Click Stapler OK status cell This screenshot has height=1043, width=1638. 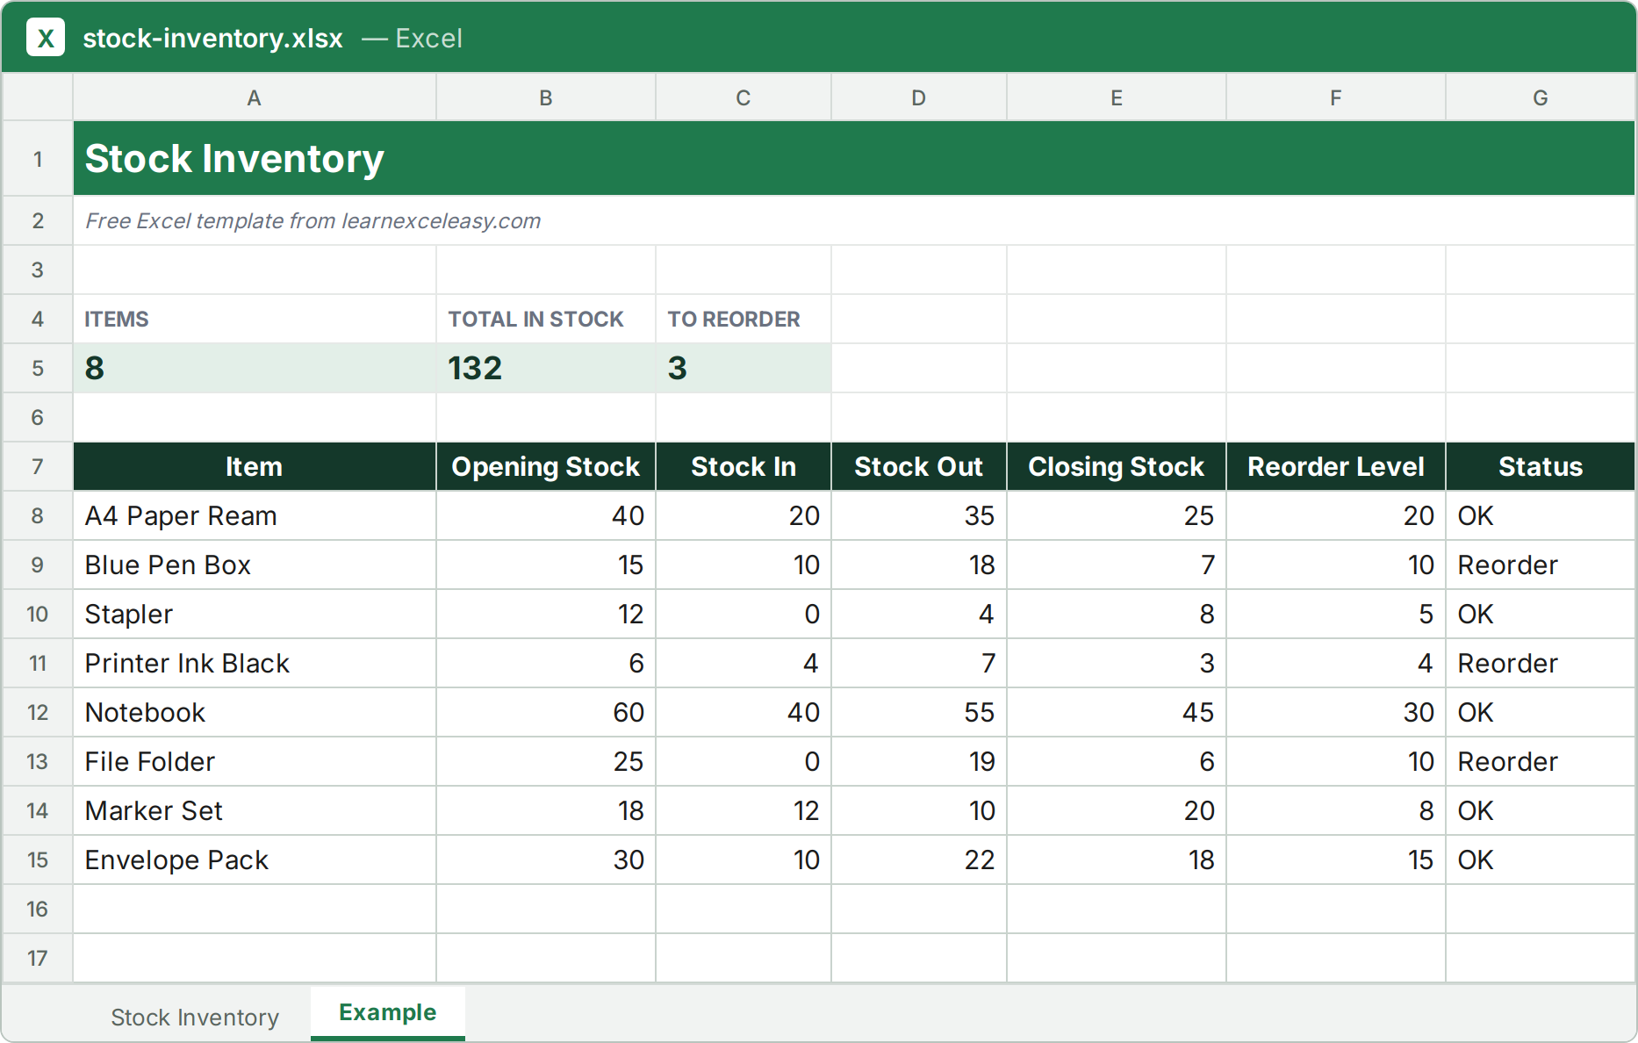tap(1541, 614)
